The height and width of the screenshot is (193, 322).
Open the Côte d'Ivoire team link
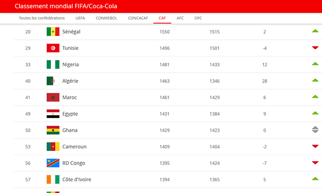pyautogui.click(x=76, y=179)
